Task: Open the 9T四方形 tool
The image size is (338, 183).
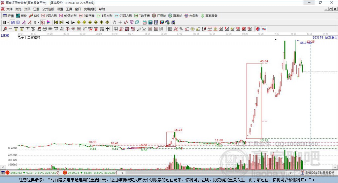Action: pos(123,16)
